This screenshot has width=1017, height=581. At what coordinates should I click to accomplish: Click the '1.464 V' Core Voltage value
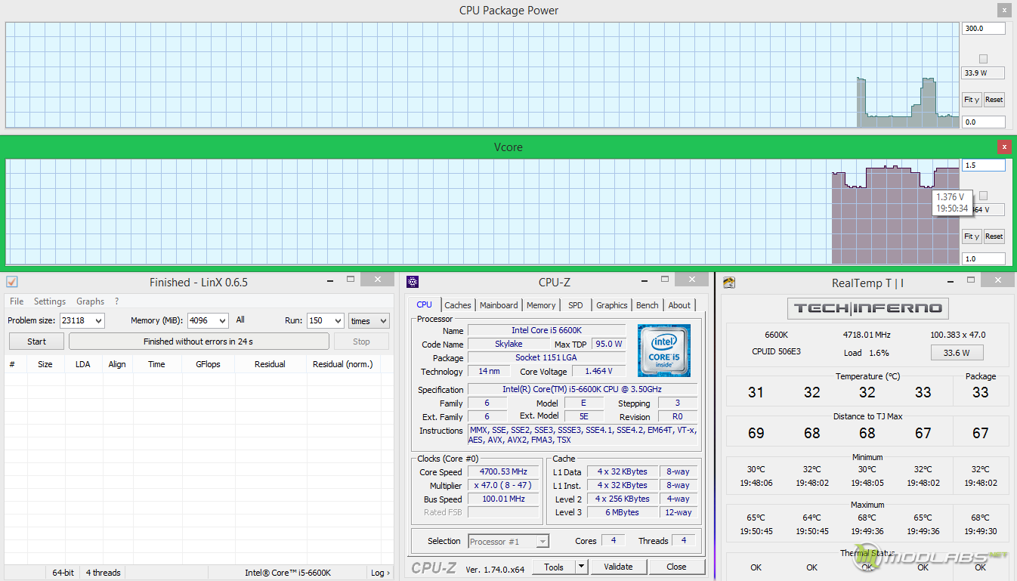click(598, 371)
